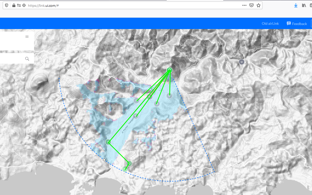Select the green access point where links converge
The height and width of the screenshot is (195, 312).
[169, 70]
